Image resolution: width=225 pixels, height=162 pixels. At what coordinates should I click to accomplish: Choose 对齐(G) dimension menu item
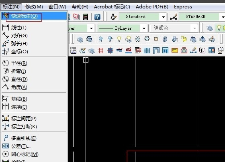click(x=34, y=36)
